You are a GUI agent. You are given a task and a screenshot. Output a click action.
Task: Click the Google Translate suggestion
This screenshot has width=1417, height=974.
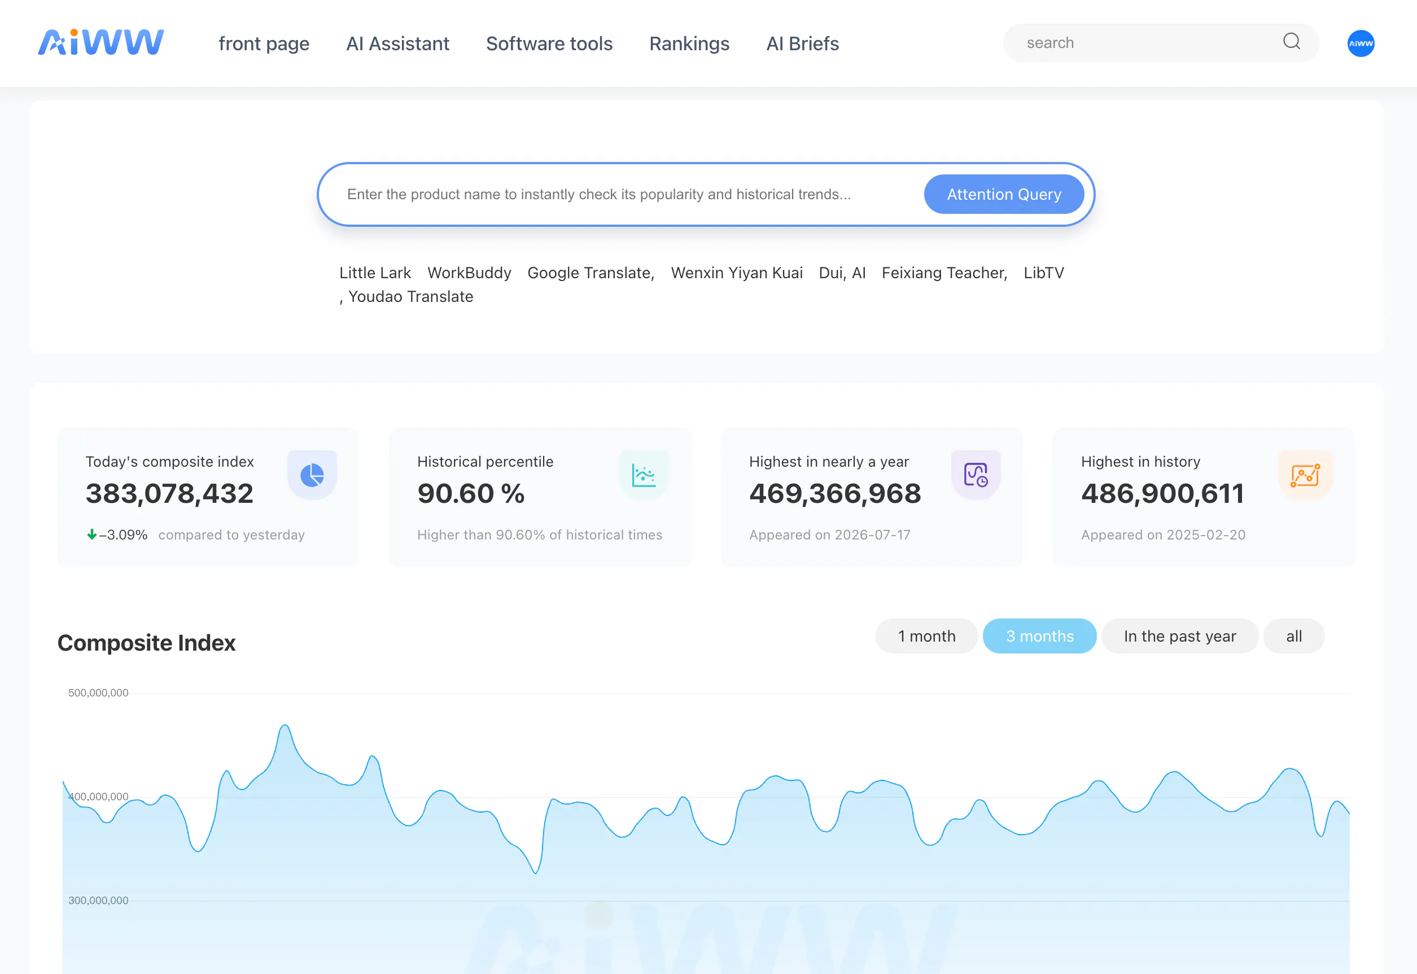pyautogui.click(x=591, y=273)
